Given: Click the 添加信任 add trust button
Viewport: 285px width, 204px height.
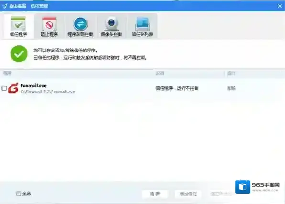Looking at the screenshot, I should pos(188,194).
